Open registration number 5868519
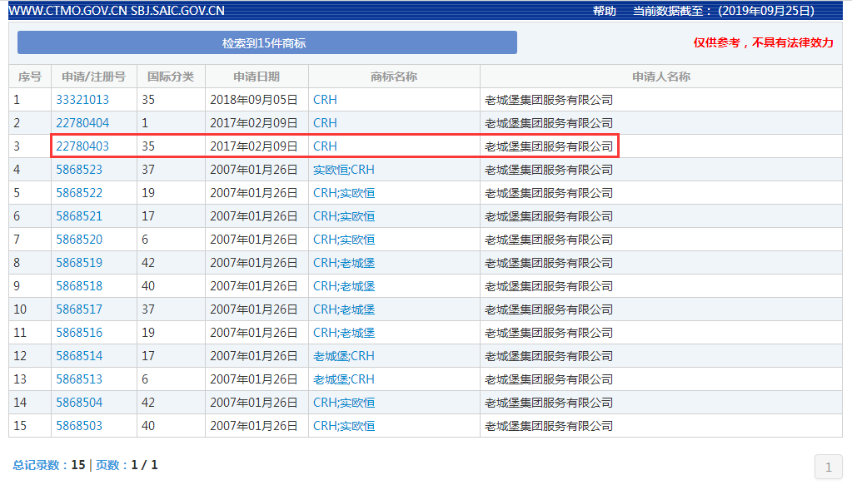 pos(79,263)
